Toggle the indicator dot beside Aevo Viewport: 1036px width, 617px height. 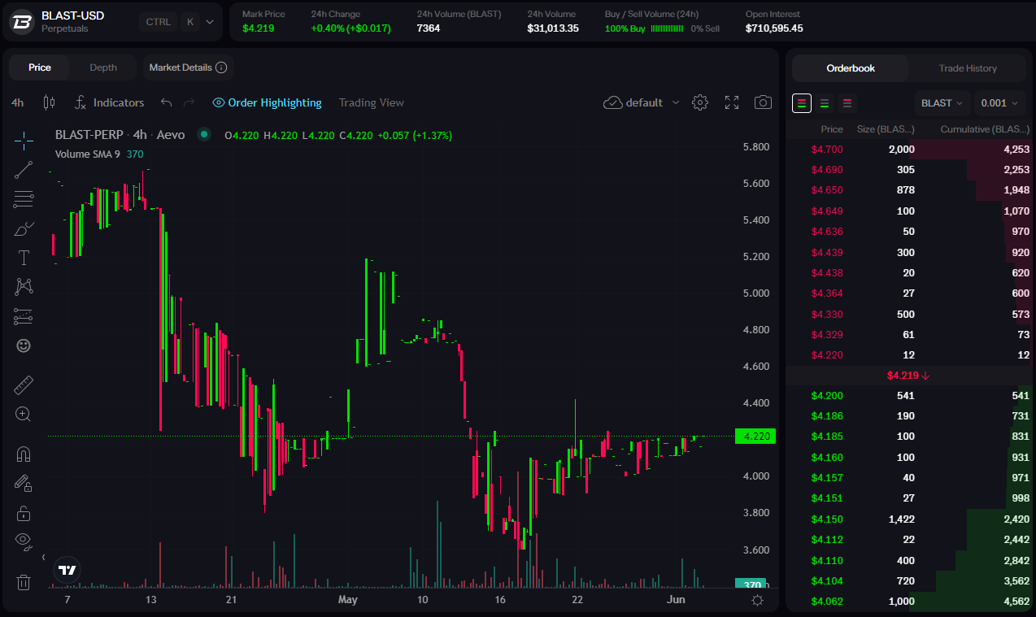204,134
